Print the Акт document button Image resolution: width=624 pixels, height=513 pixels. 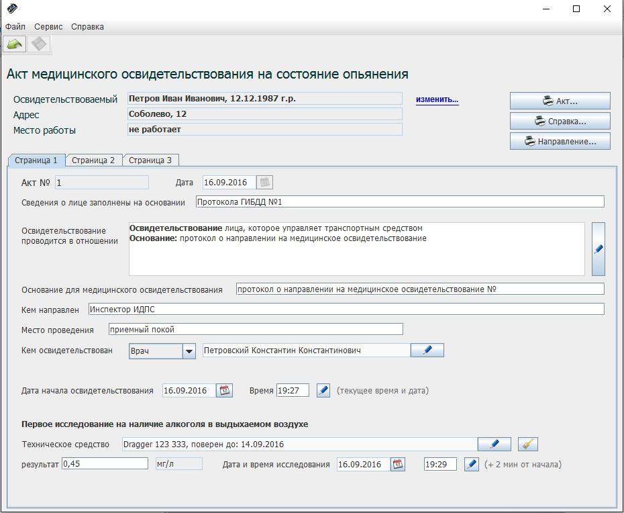point(560,101)
